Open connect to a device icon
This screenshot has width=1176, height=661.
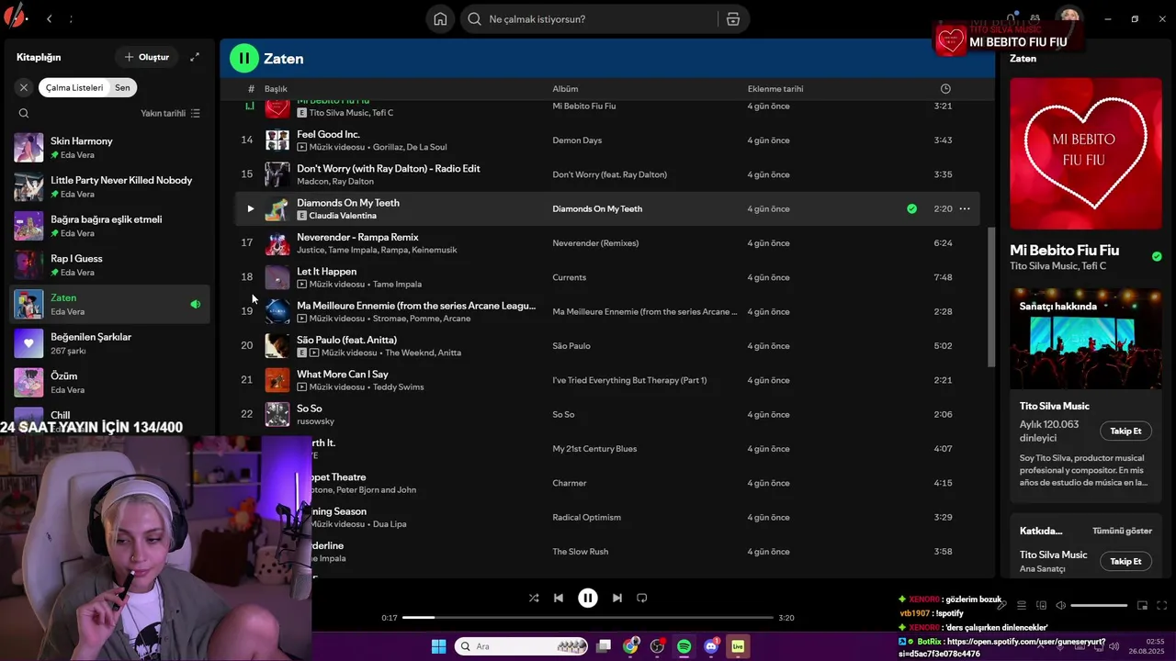[x=1041, y=605]
